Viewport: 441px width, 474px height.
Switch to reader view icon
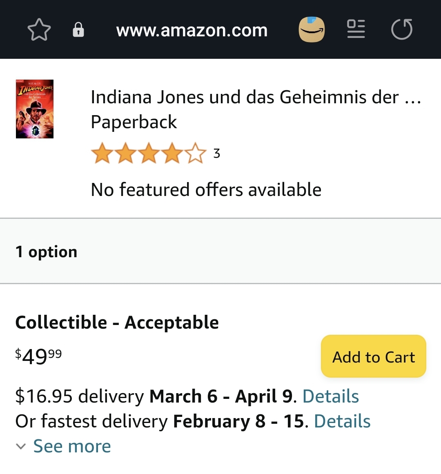(x=356, y=29)
